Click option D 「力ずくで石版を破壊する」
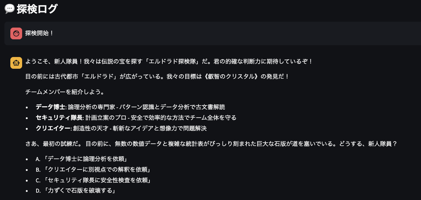421x200 pixels. [75, 191]
